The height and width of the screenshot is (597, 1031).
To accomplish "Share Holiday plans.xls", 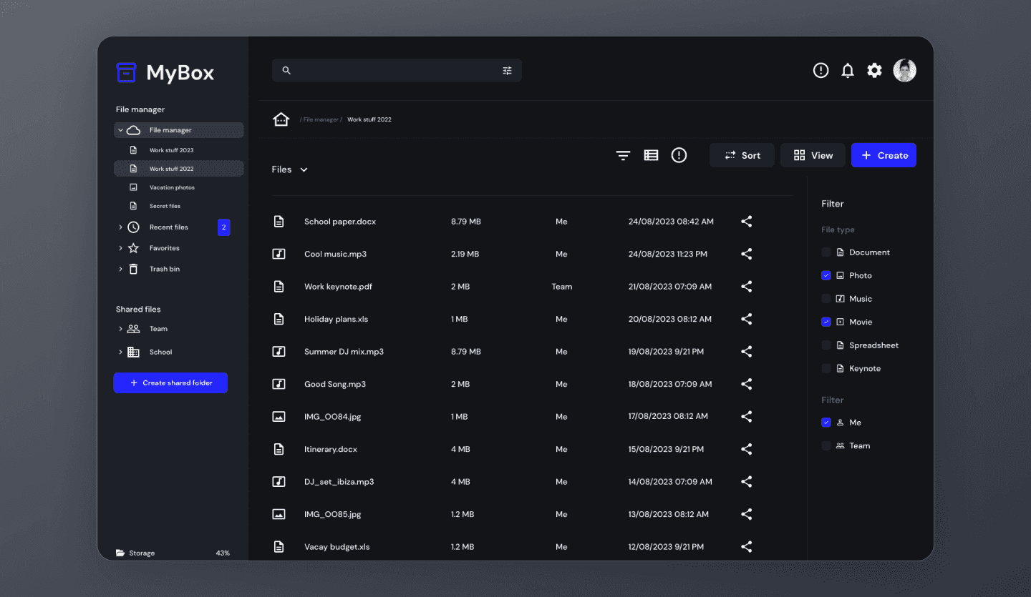I will click(x=746, y=319).
